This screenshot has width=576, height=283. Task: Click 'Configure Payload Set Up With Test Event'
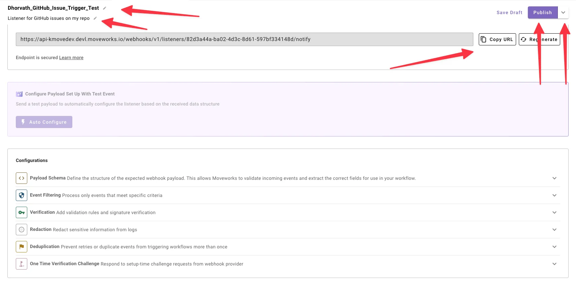click(70, 94)
